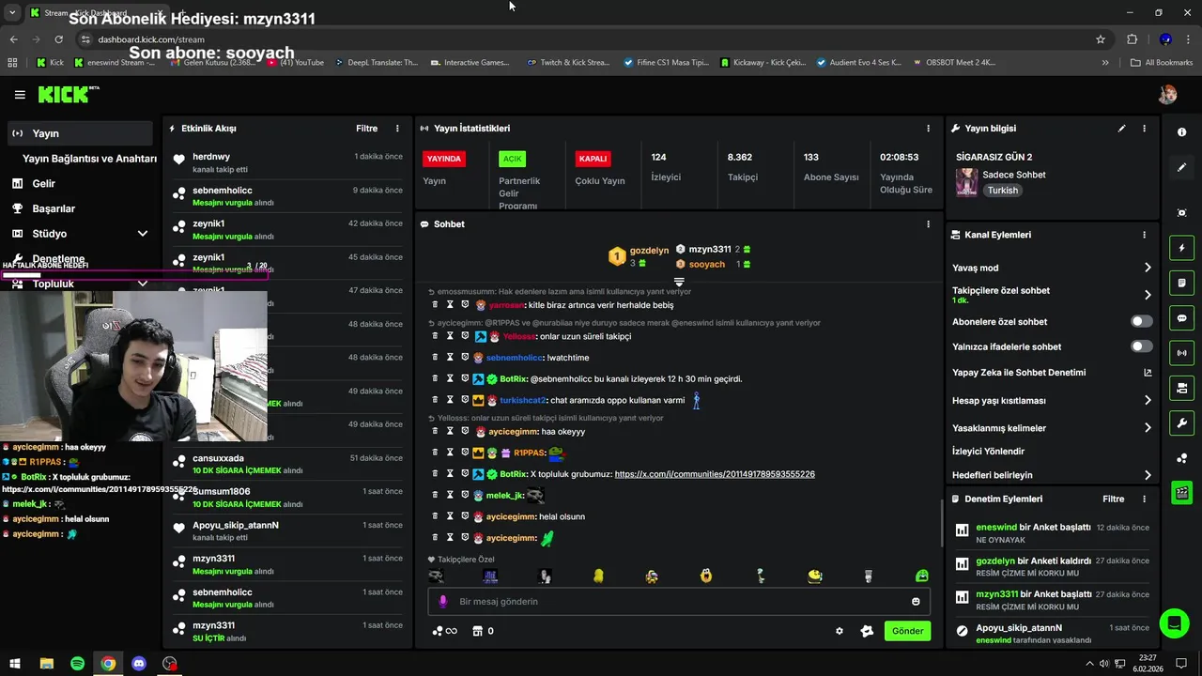Toggle Yalnızca ifadelerle sohbet switch

tap(1142, 346)
